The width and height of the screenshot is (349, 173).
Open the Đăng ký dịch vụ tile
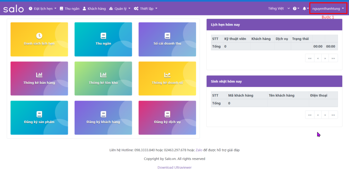coord(167,118)
